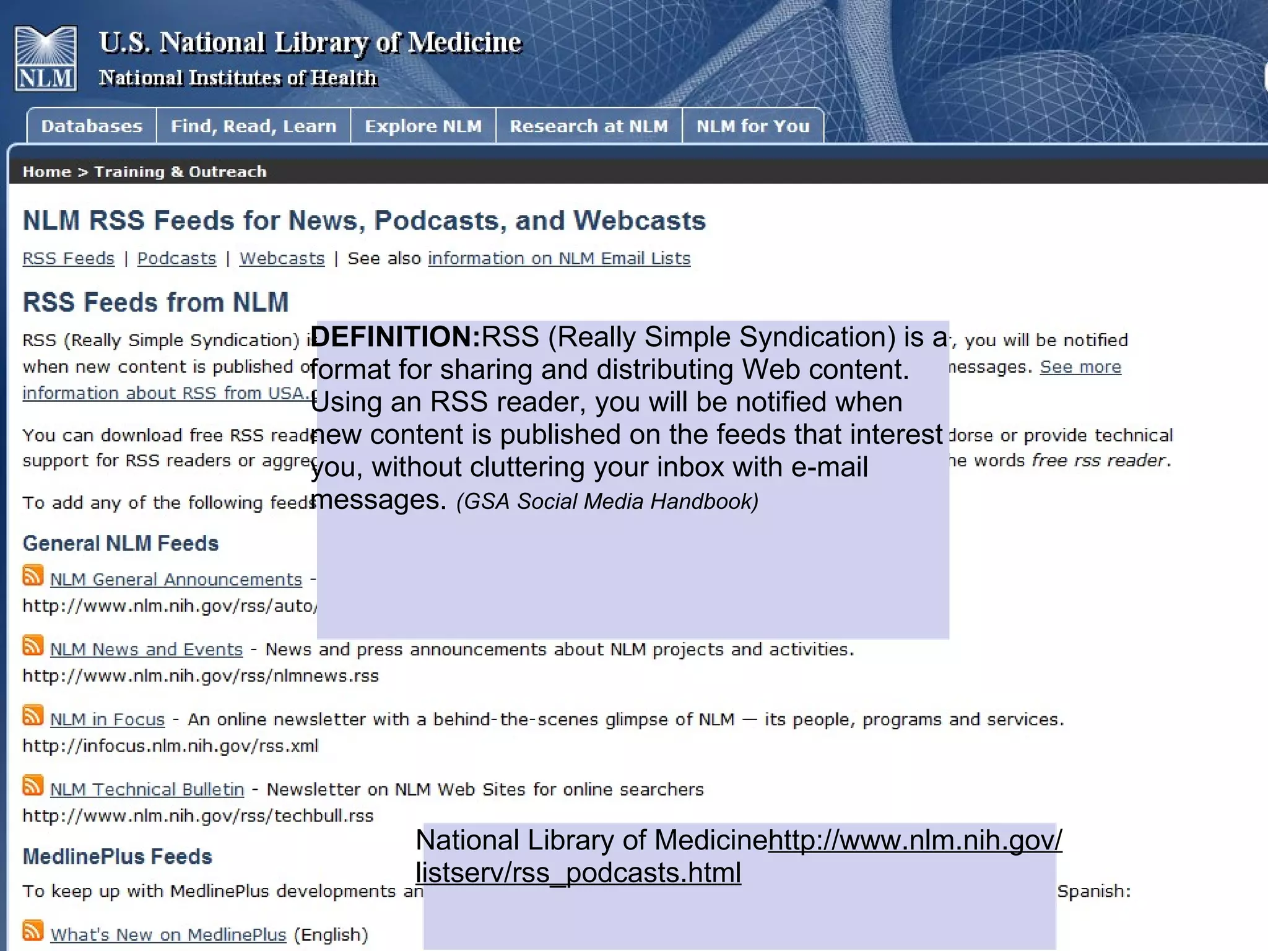The height and width of the screenshot is (951, 1268).
Task: Click RSS icon beside What's New on MedlinePlus
Action: coord(33,931)
